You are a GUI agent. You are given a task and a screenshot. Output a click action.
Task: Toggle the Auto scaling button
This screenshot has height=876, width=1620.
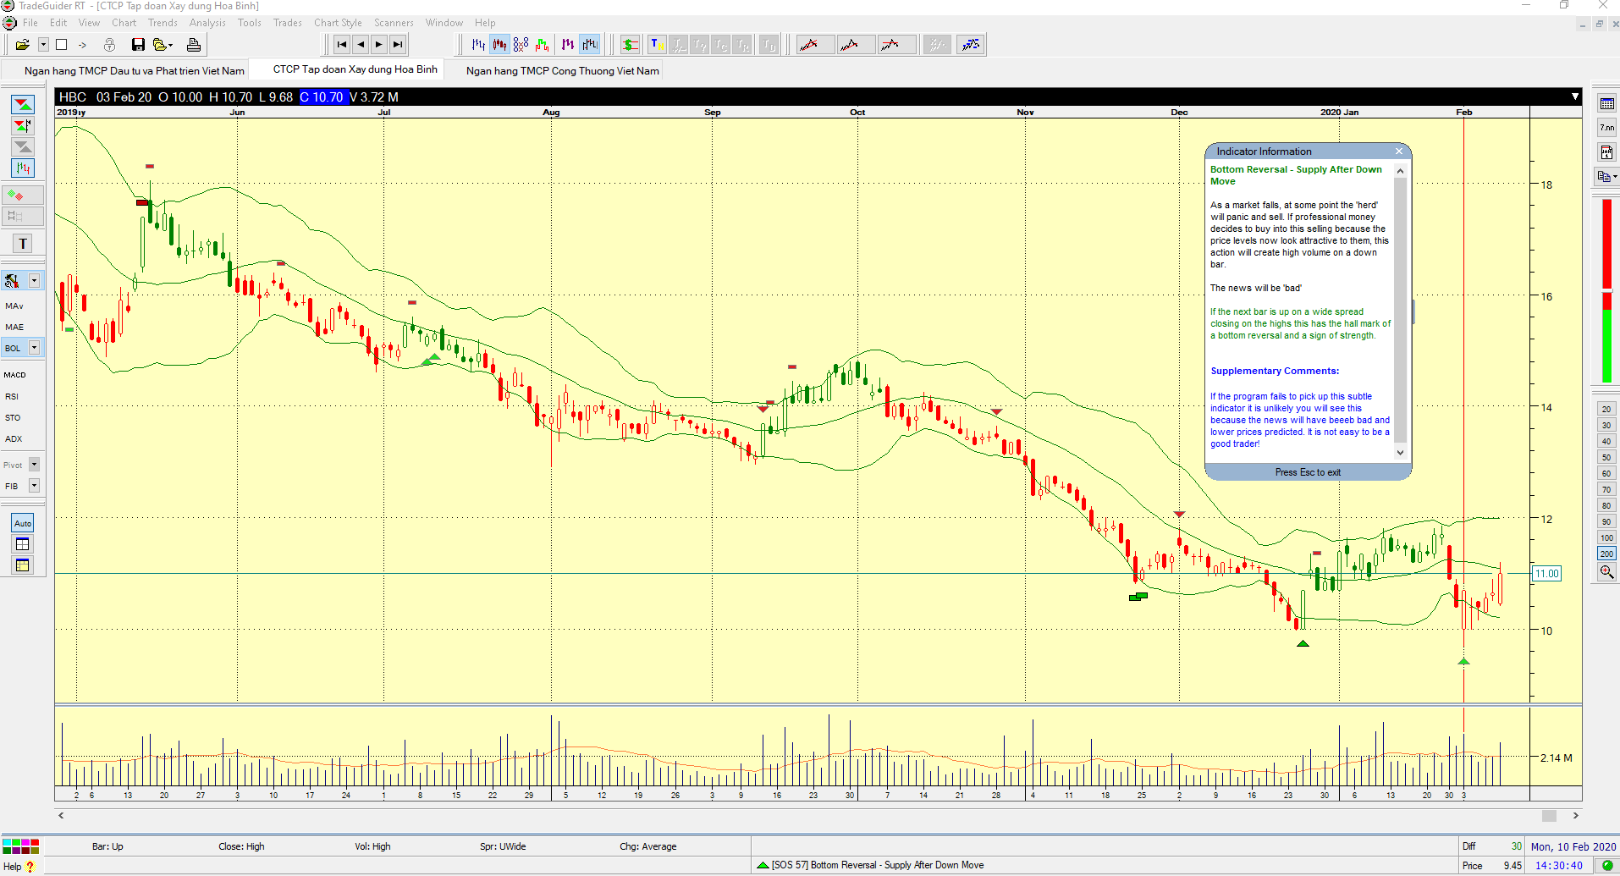tap(23, 523)
